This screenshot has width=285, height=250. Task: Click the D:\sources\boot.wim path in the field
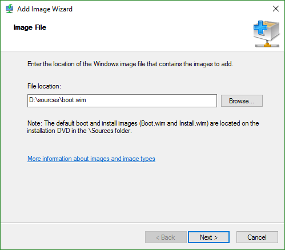pyautogui.click(x=58, y=100)
